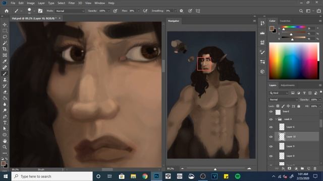Hide Layer 6 visibility eye
Screen dimensions: 323x181
click(271, 127)
